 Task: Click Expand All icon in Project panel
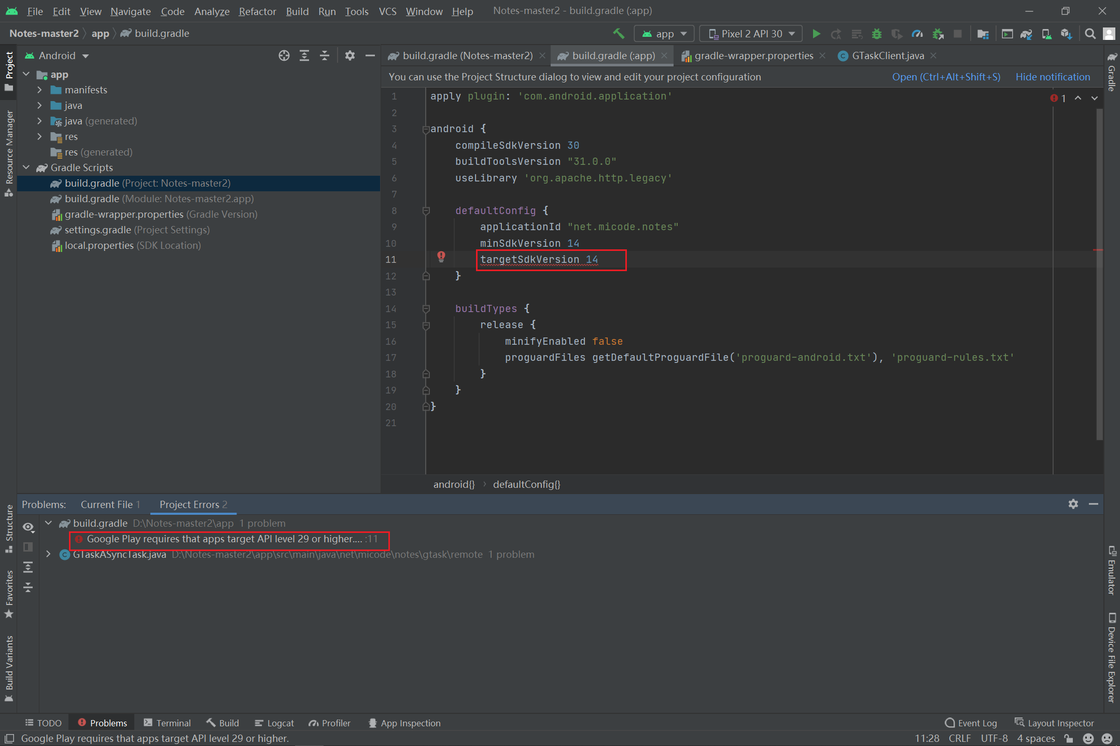[304, 55]
